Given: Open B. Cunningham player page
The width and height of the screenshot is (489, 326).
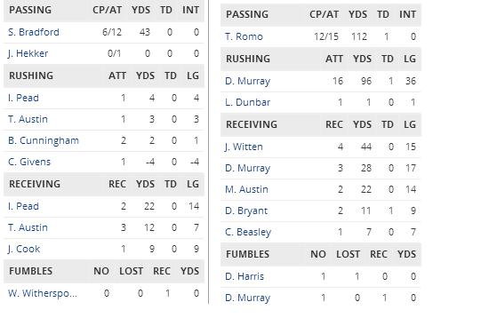Looking at the screenshot, I should [44, 140].
